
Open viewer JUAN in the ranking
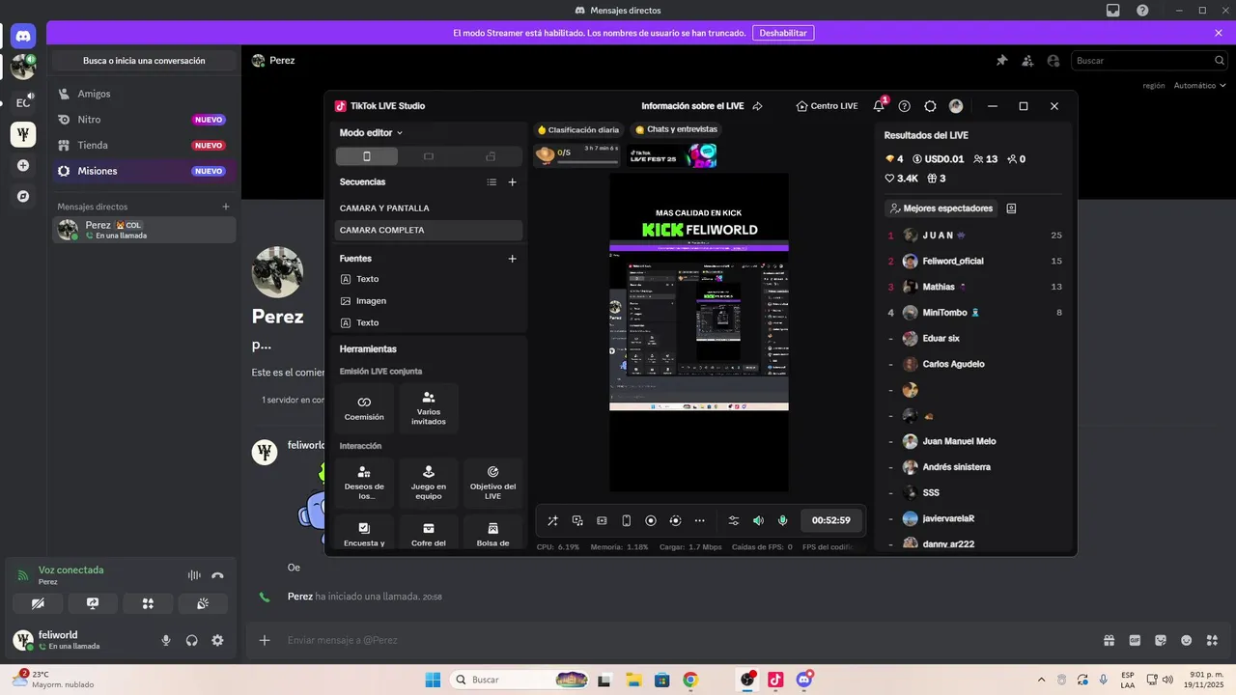975,236
